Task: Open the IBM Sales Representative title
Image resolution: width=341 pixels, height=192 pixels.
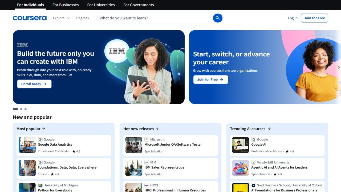Action: tap(164, 167)
